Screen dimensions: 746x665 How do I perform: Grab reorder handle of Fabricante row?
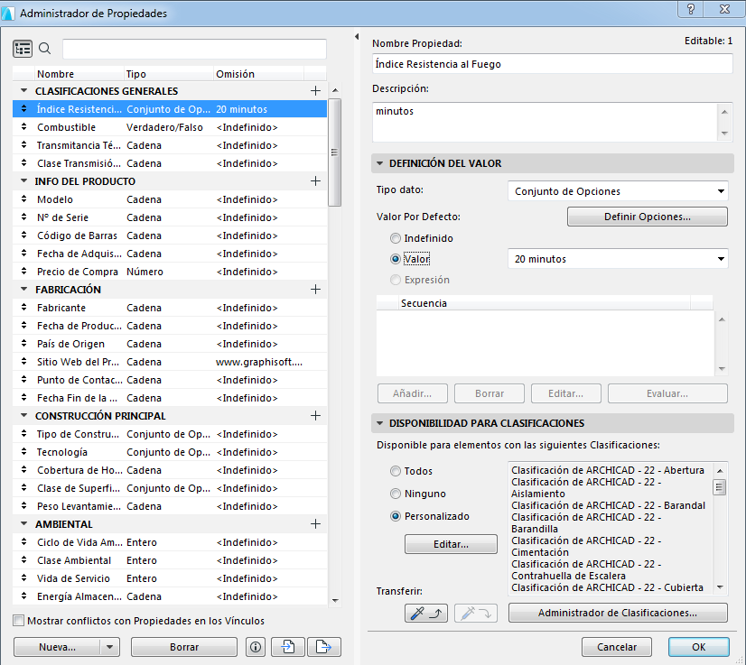click(x=23, y=308)
